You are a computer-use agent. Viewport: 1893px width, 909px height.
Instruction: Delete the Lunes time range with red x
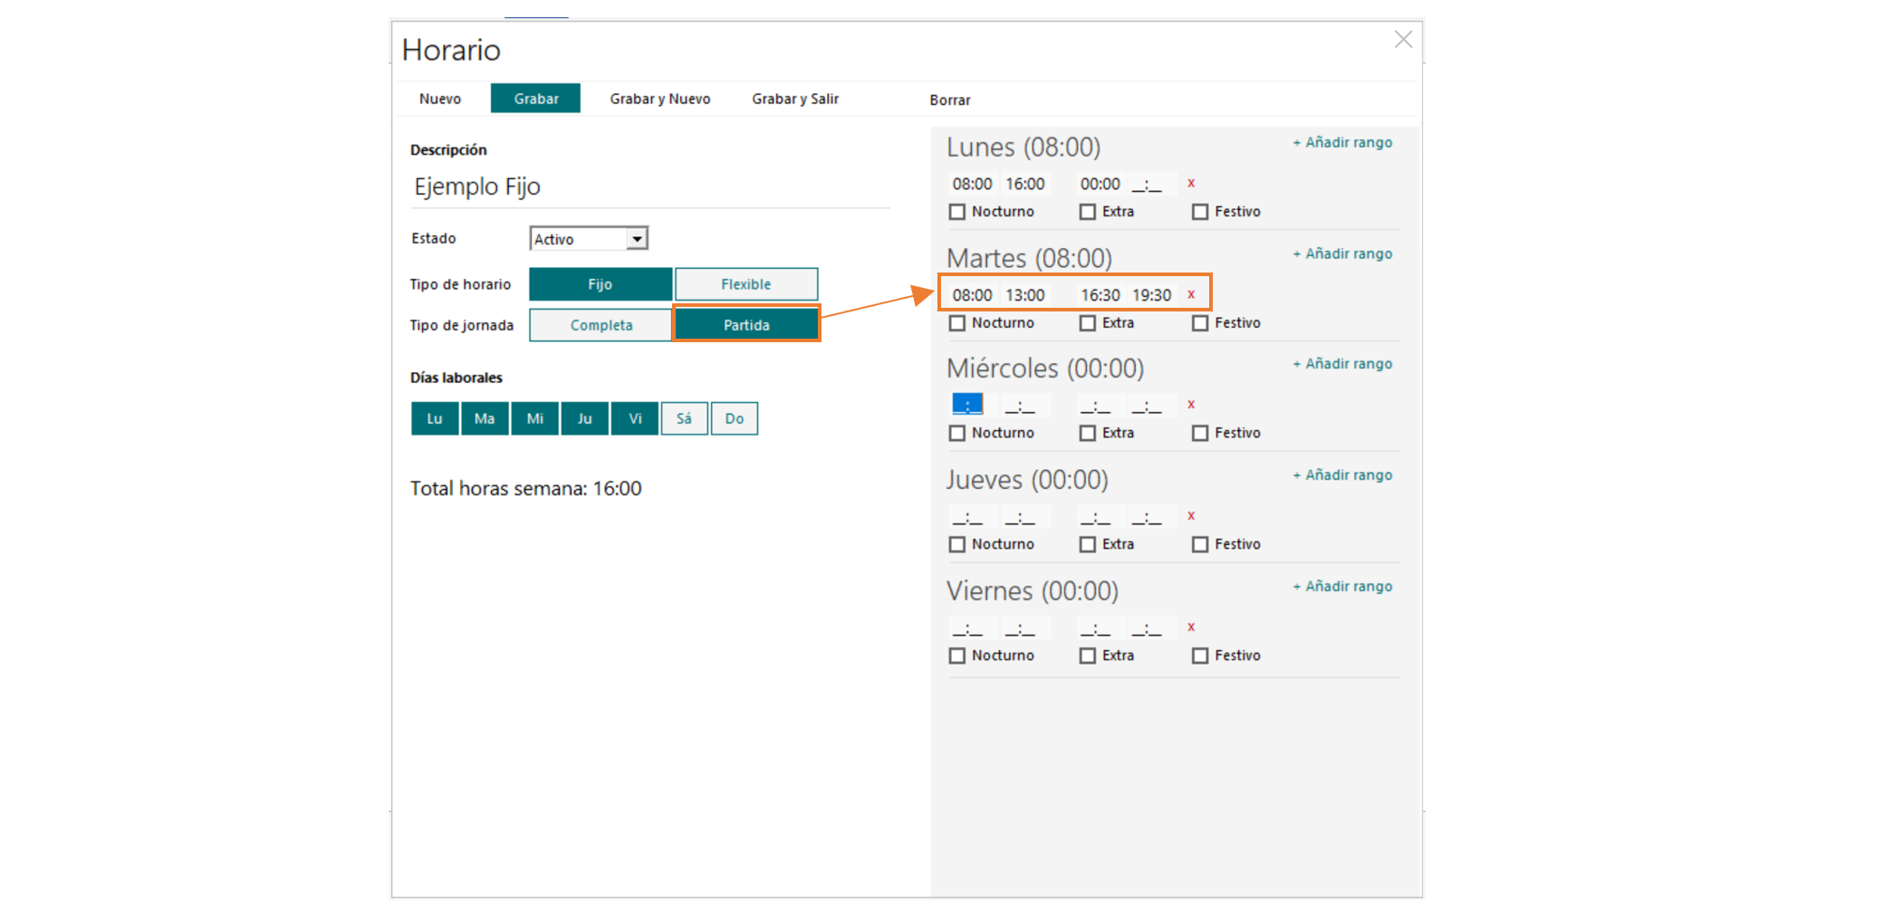[1191, 184]
